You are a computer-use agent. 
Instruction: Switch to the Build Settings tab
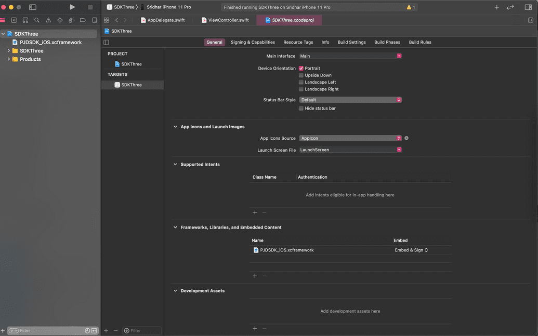[x=351, y=42]
